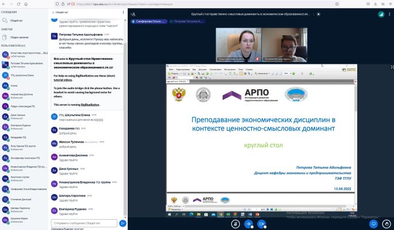Toggle the audio speaker button
The height and width of the screenshot is (230, 394).
(248, 224)
